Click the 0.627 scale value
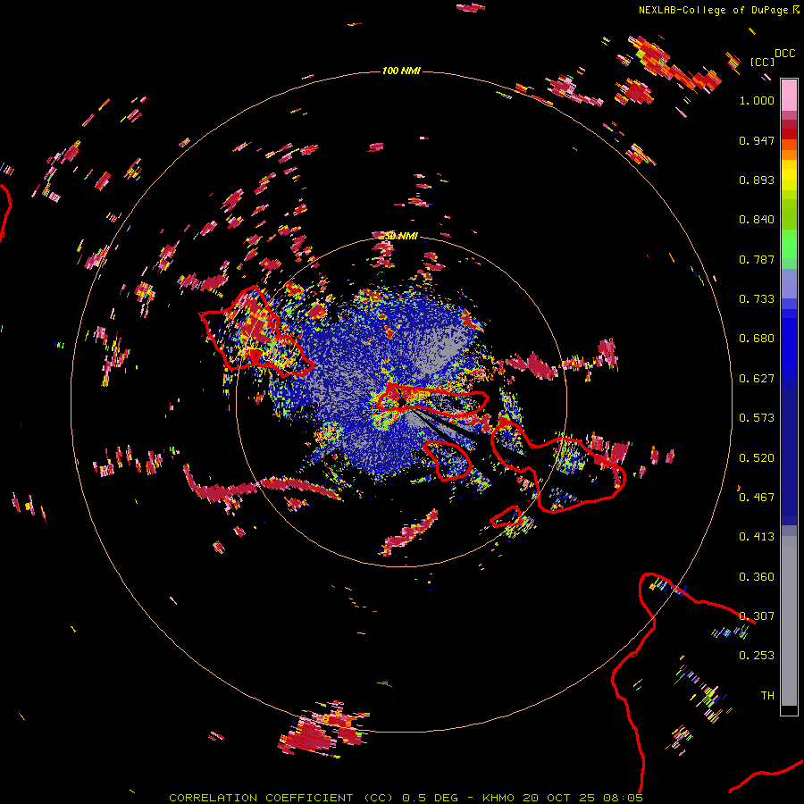 coord(757,379)
